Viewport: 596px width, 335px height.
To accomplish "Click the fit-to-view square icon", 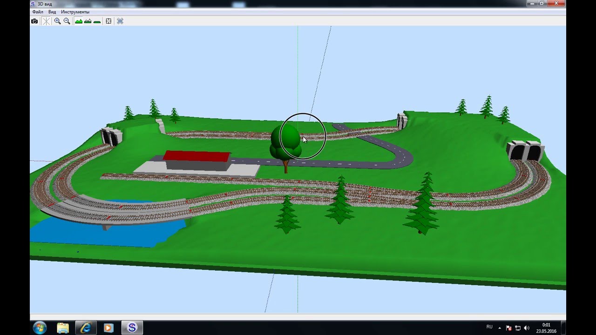I will [x=108, y=21].
